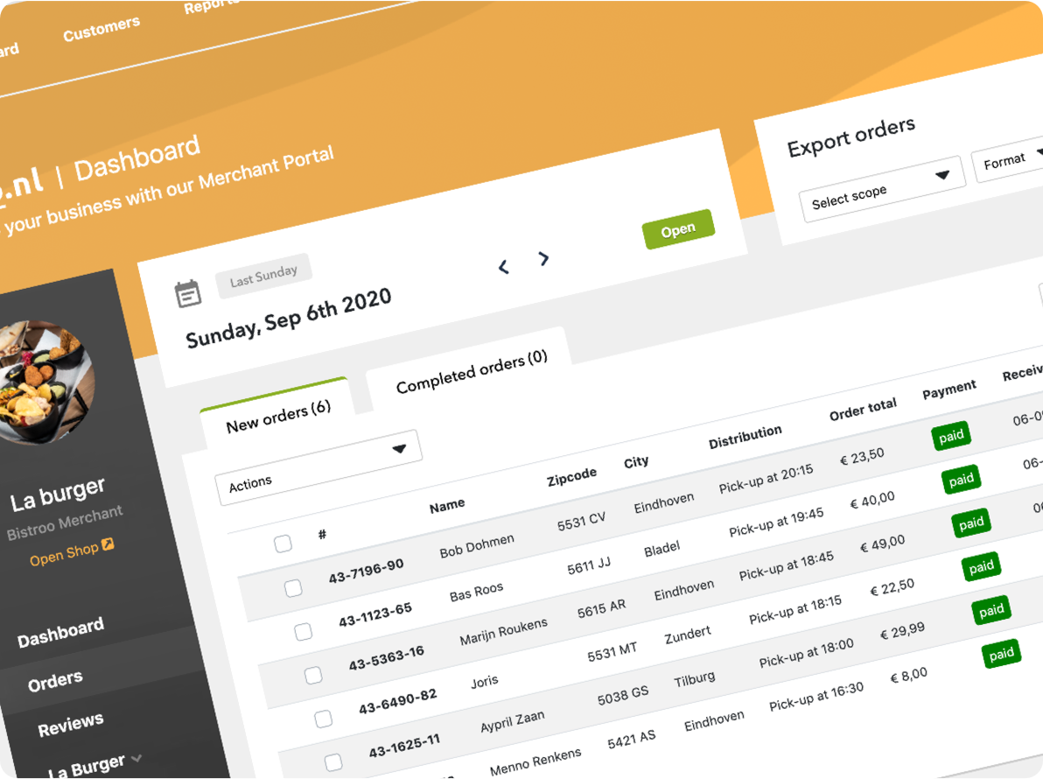Click the external link icon next to Open Shop
The width and height of the screenshot is (1043, 779).
pos(108,544)
